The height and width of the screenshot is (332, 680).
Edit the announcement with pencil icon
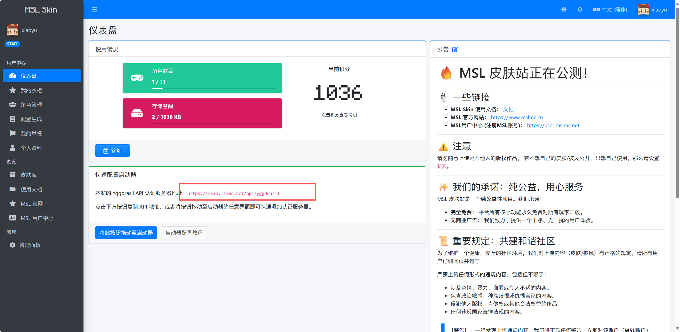[x=455, y=49]
